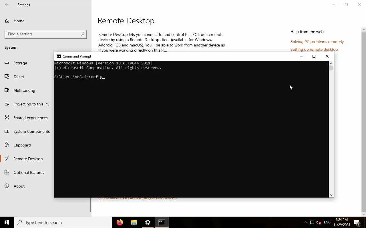The width and height of the screenshot is (366, 228).
Task: Open the Storage settings page
Action: 20,63
